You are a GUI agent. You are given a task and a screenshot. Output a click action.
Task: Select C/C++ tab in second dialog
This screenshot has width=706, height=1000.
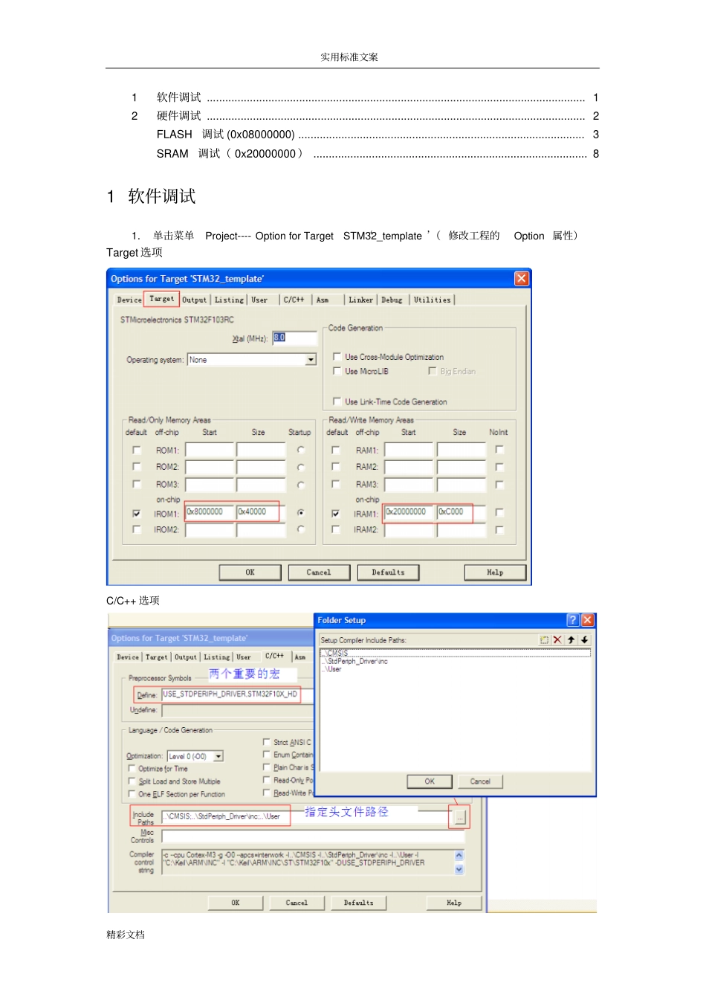274,656
